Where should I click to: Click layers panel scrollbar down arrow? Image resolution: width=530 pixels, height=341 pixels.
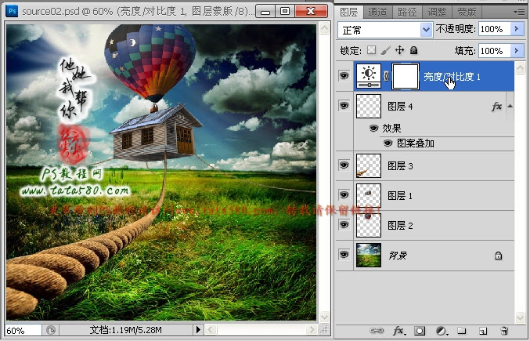coord(520,317)
